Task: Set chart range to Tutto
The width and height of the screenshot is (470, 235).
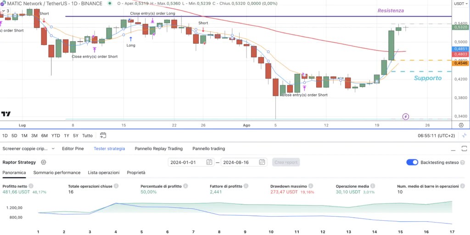Action: pos(87,135)
